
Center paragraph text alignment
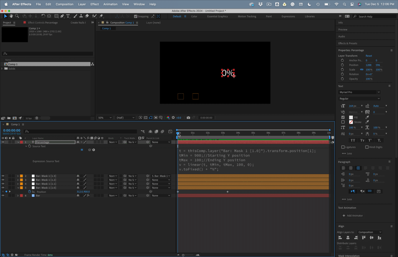coord(350,168)
